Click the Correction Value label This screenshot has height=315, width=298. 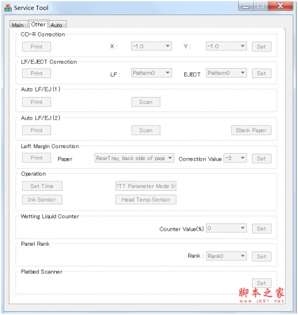click(200, 159)
